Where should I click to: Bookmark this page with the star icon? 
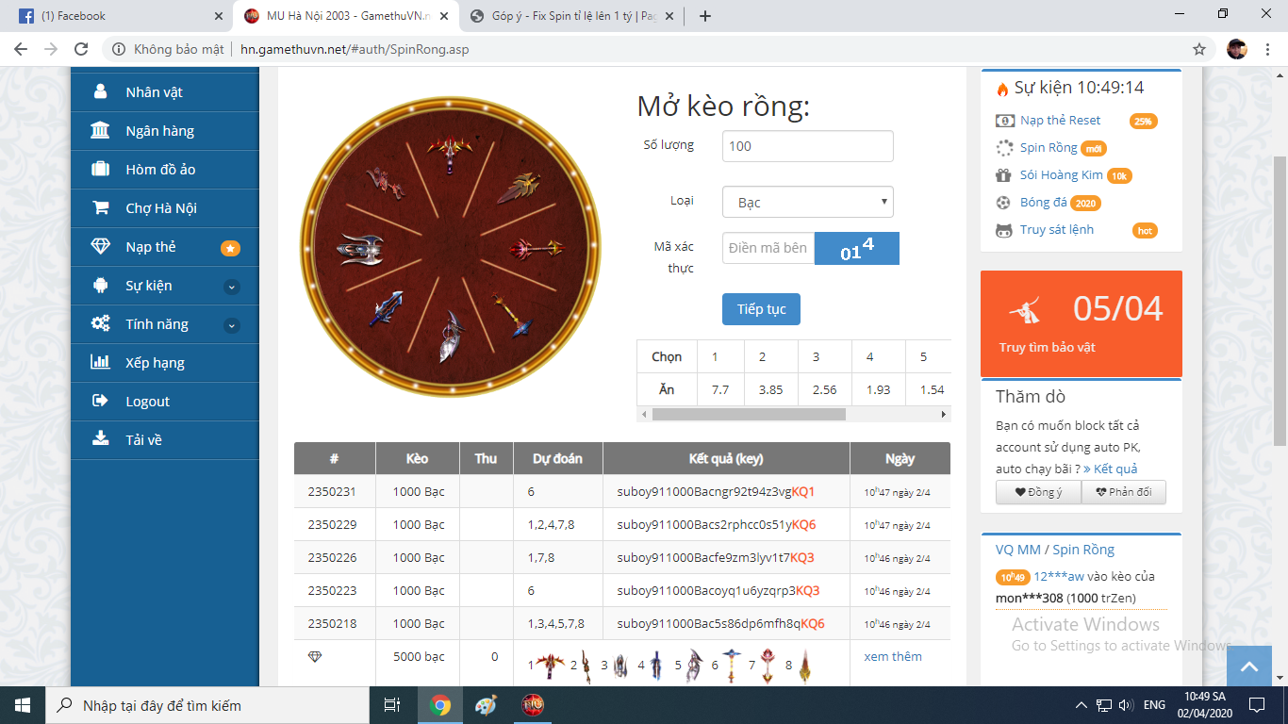[x=1199, y=49]
